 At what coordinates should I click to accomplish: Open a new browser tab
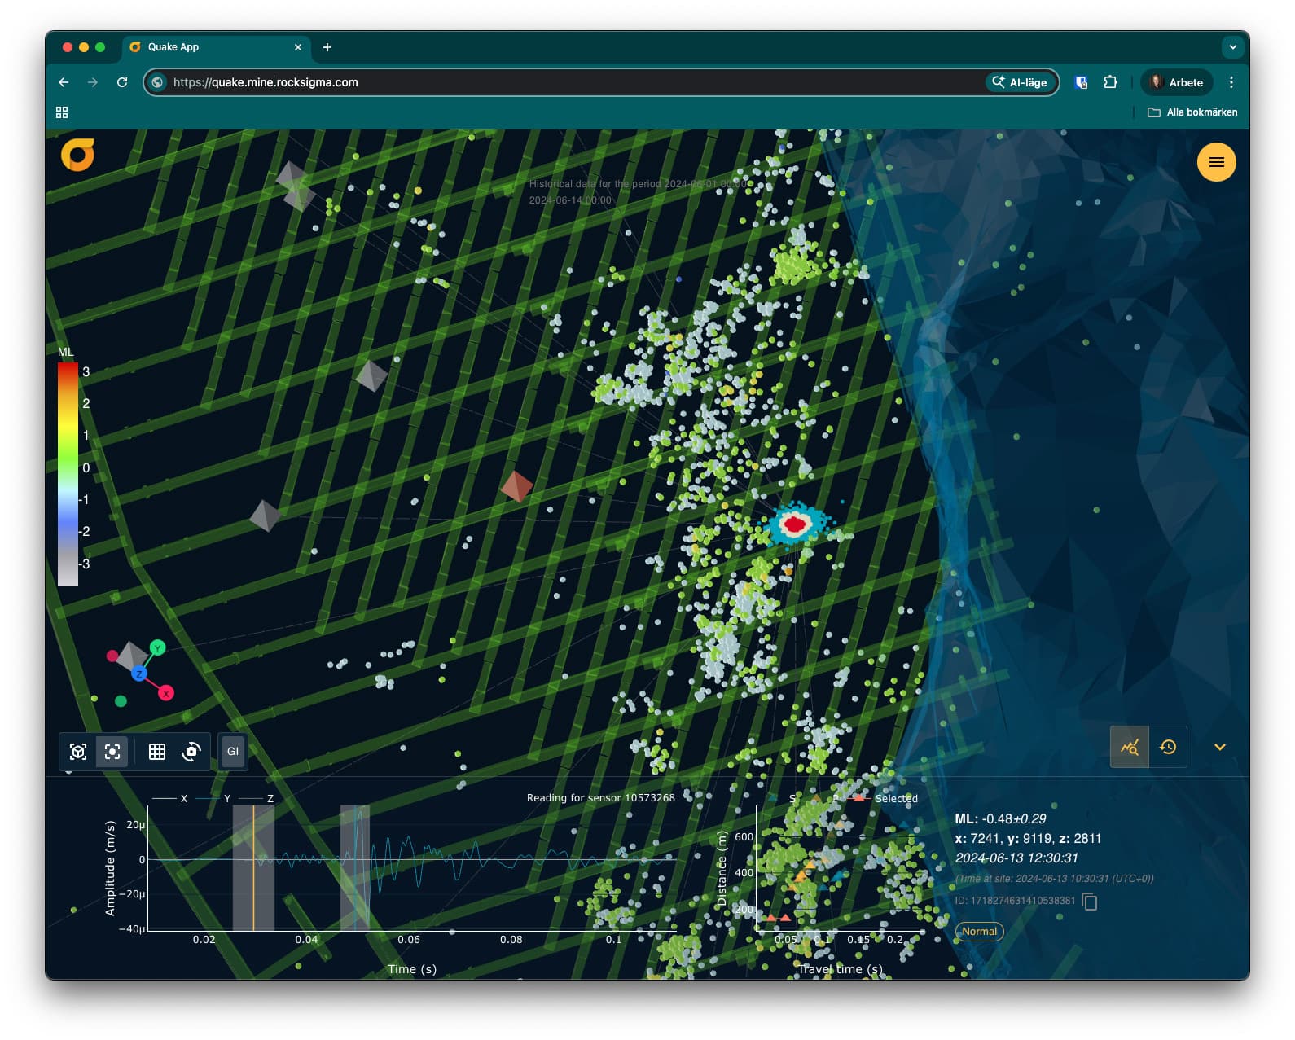click(x=327, y=47)
